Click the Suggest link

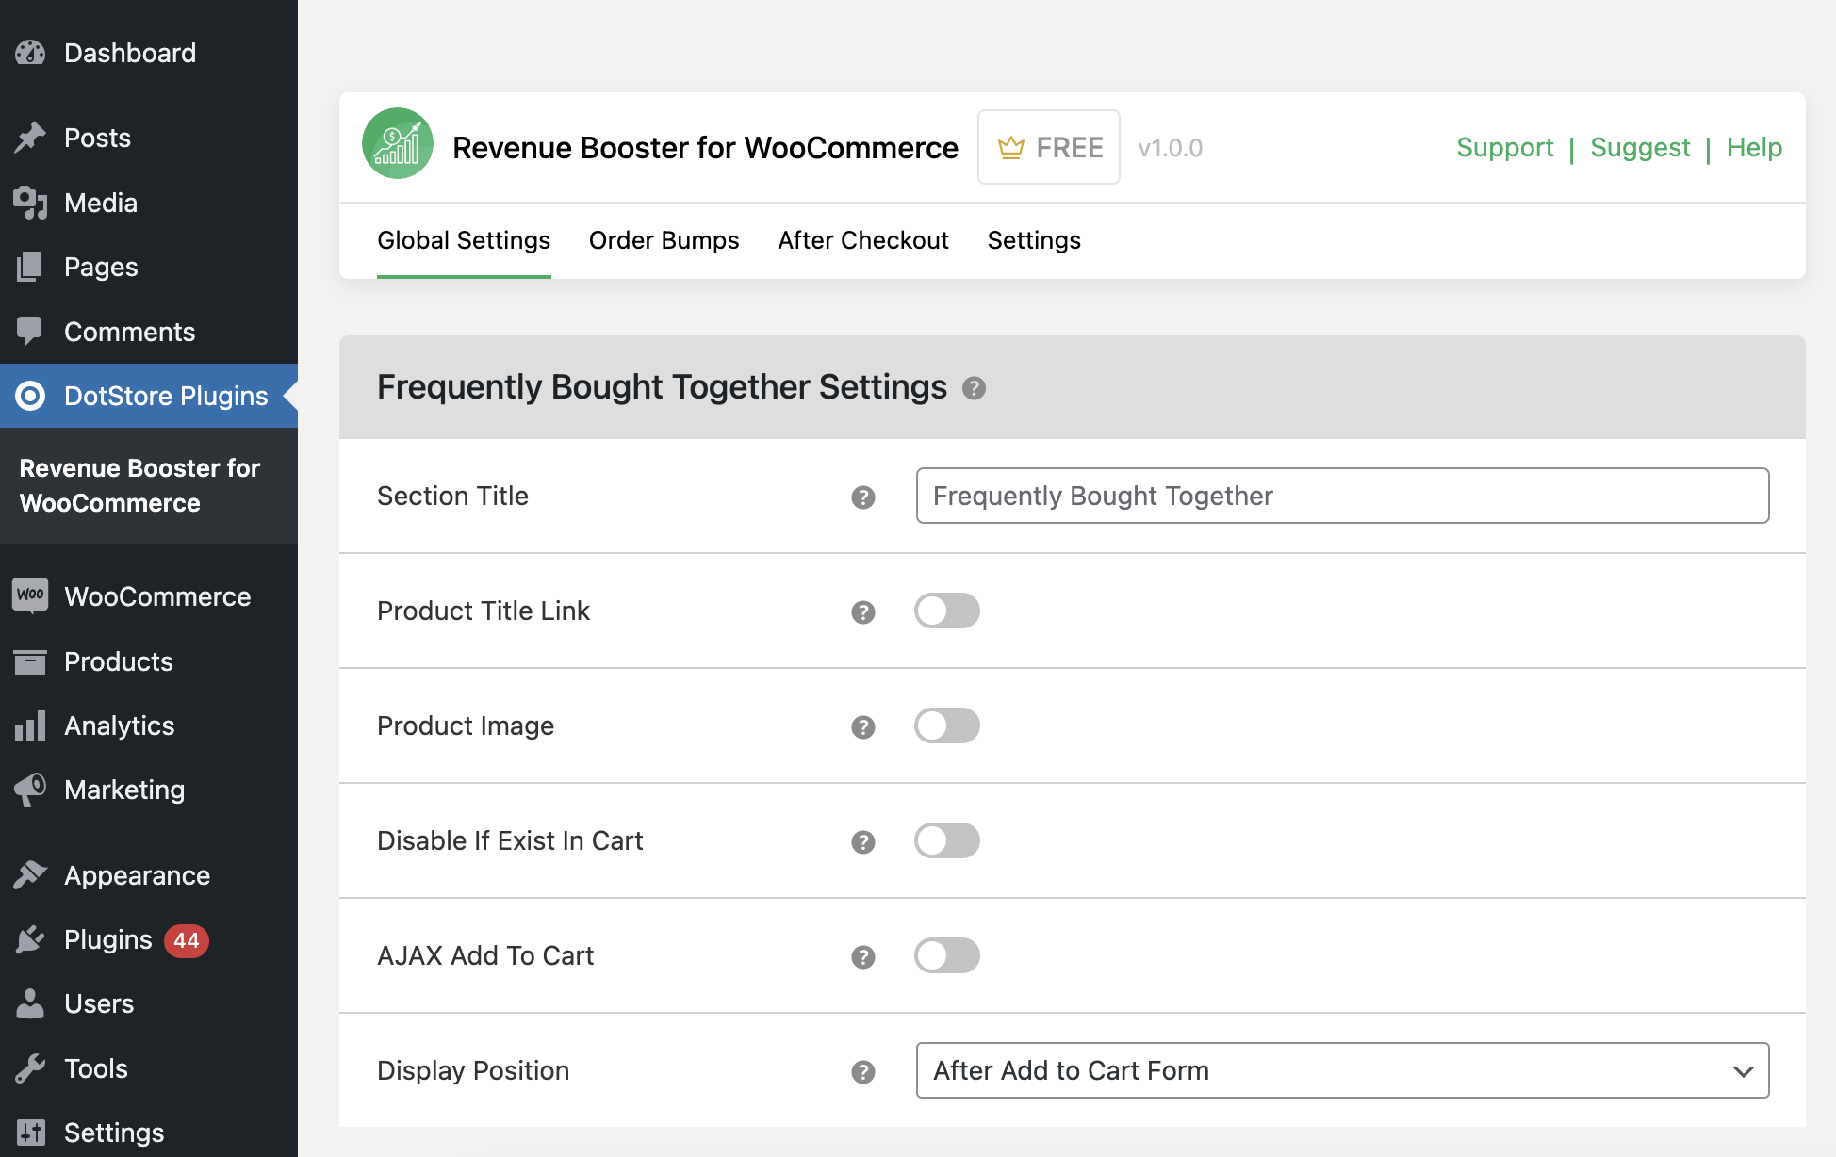point(1640,147)
